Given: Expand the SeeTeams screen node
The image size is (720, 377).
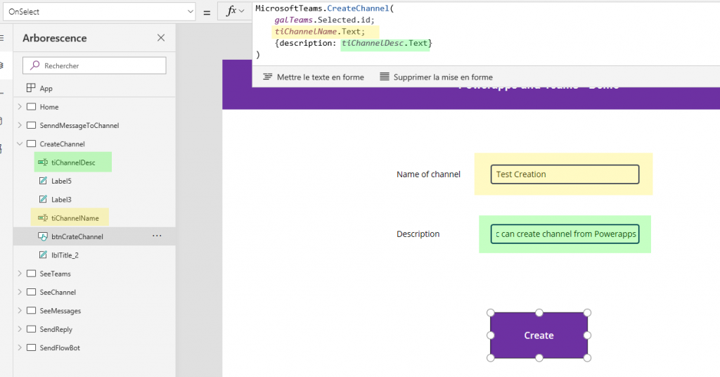Looking at the screenshot, I should click(x=20, y=273).
